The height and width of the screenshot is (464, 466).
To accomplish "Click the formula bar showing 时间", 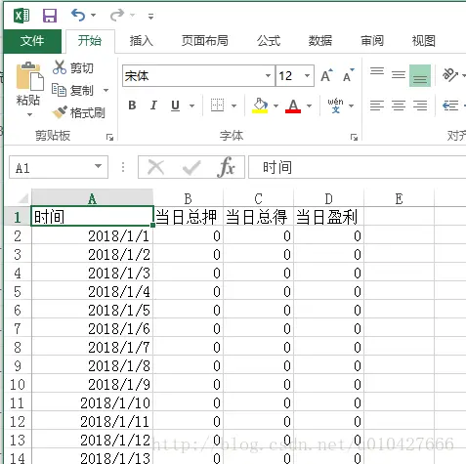I will [x=358, y=167].
